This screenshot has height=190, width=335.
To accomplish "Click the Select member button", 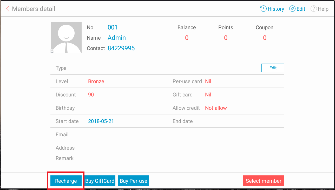I will 264,181.
